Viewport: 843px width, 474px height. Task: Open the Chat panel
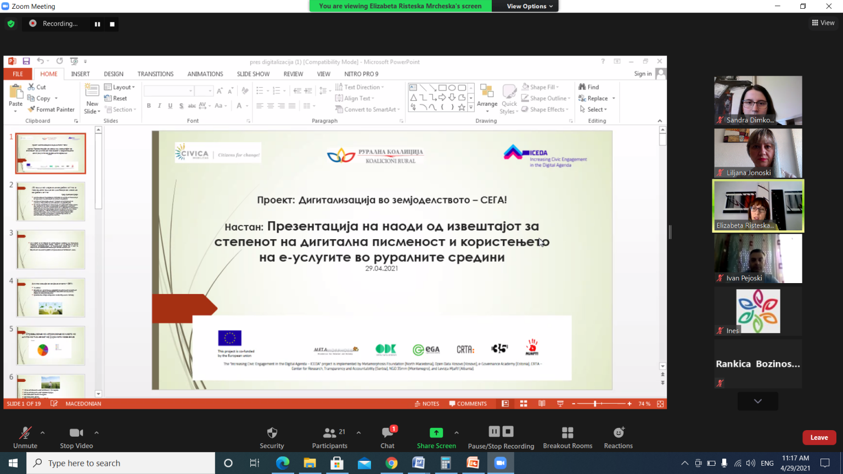(x=387, y=433)
